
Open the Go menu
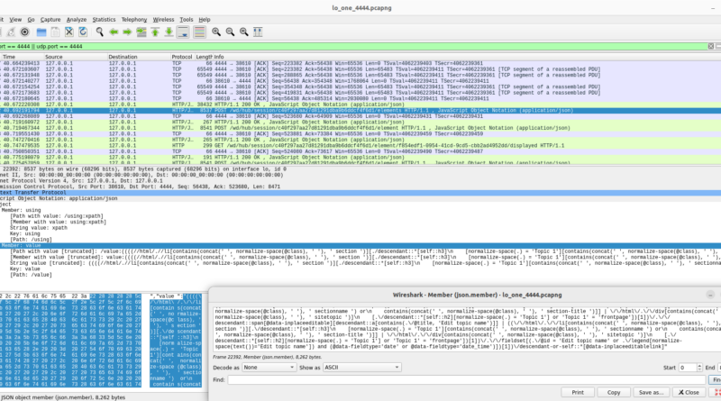pos(31,19)
